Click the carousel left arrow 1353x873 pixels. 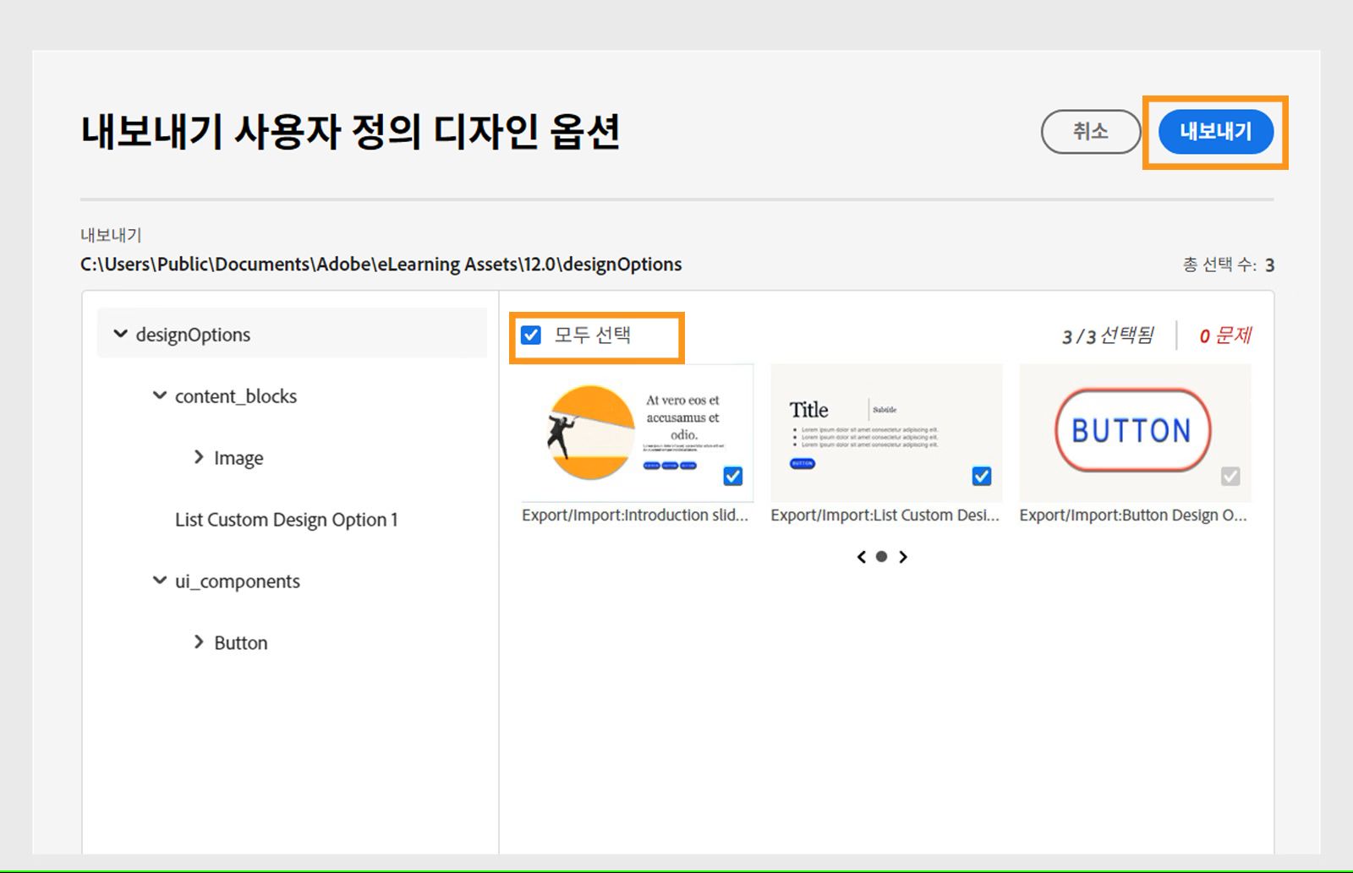coord(861,557)
